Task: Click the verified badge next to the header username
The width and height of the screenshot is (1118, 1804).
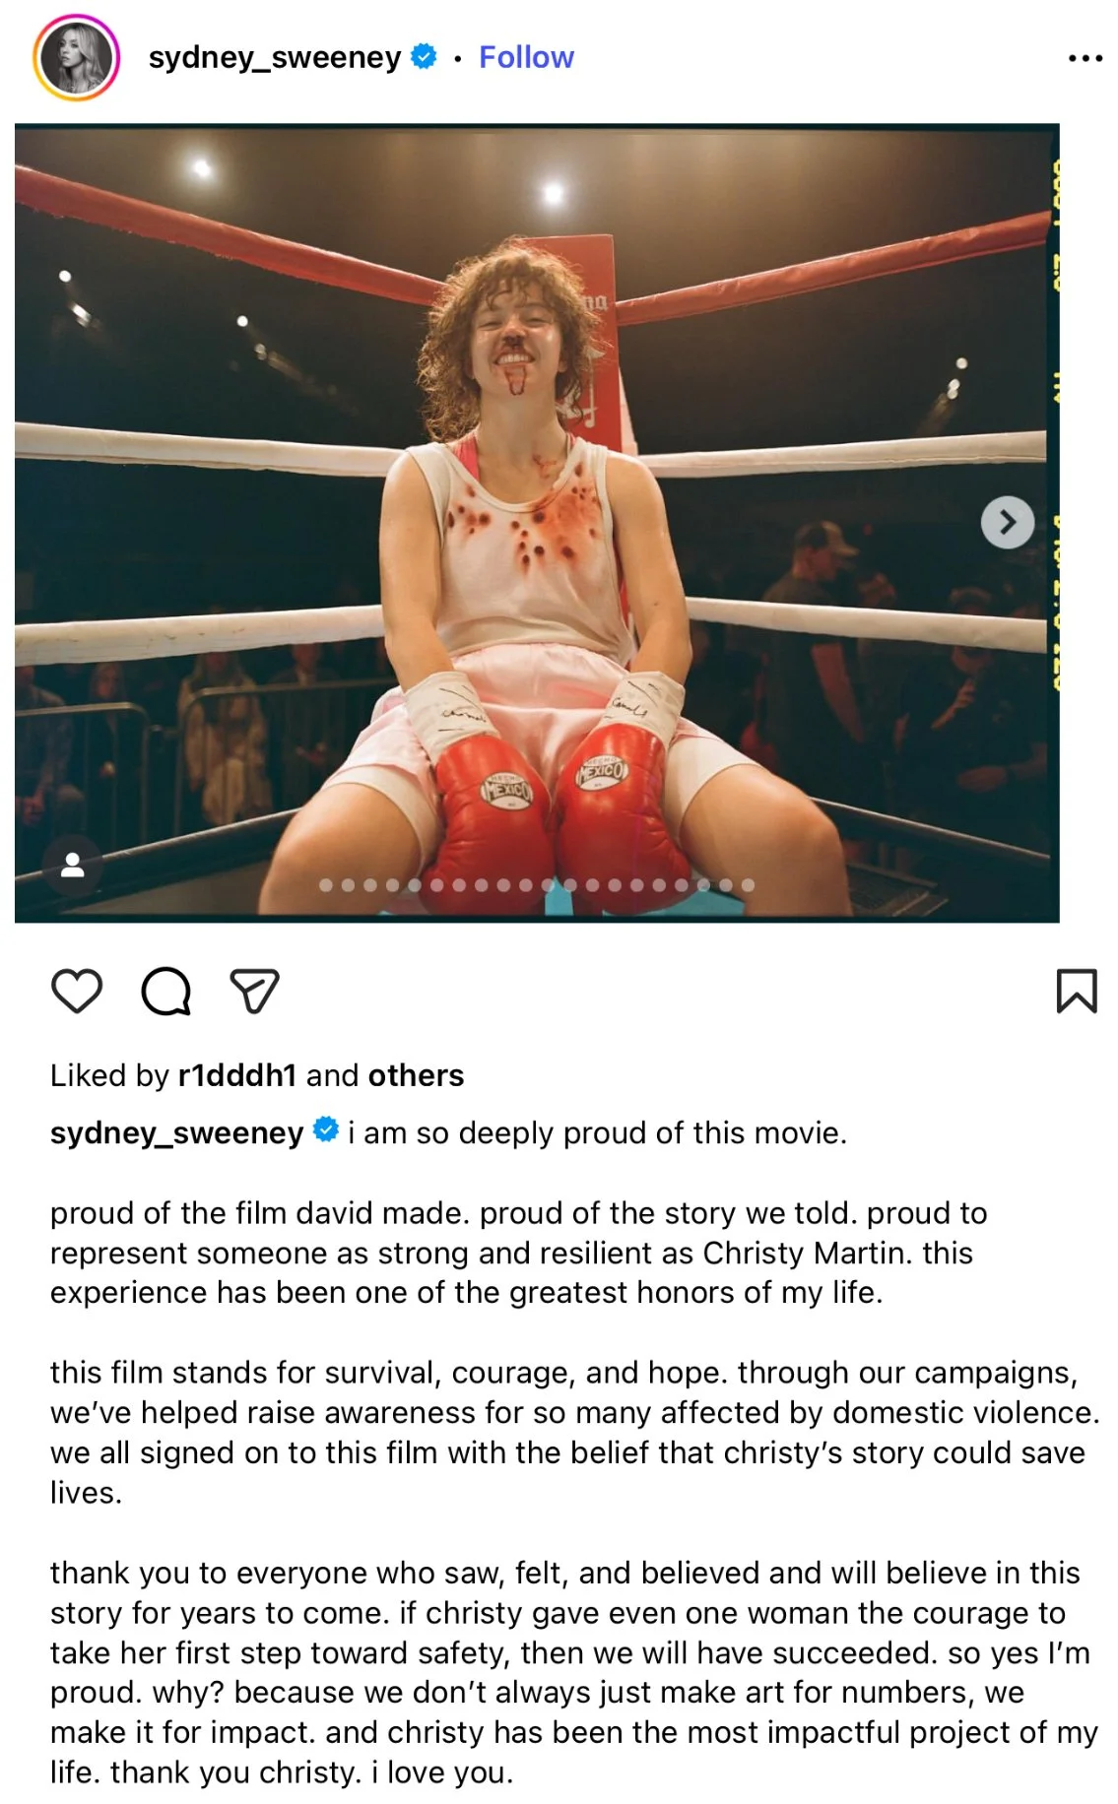Action: 424,57
